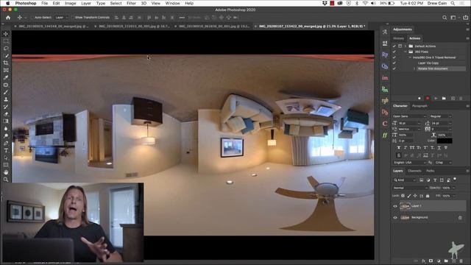Expand the Rotate first document step
The image size is (471, 265).
414,68
